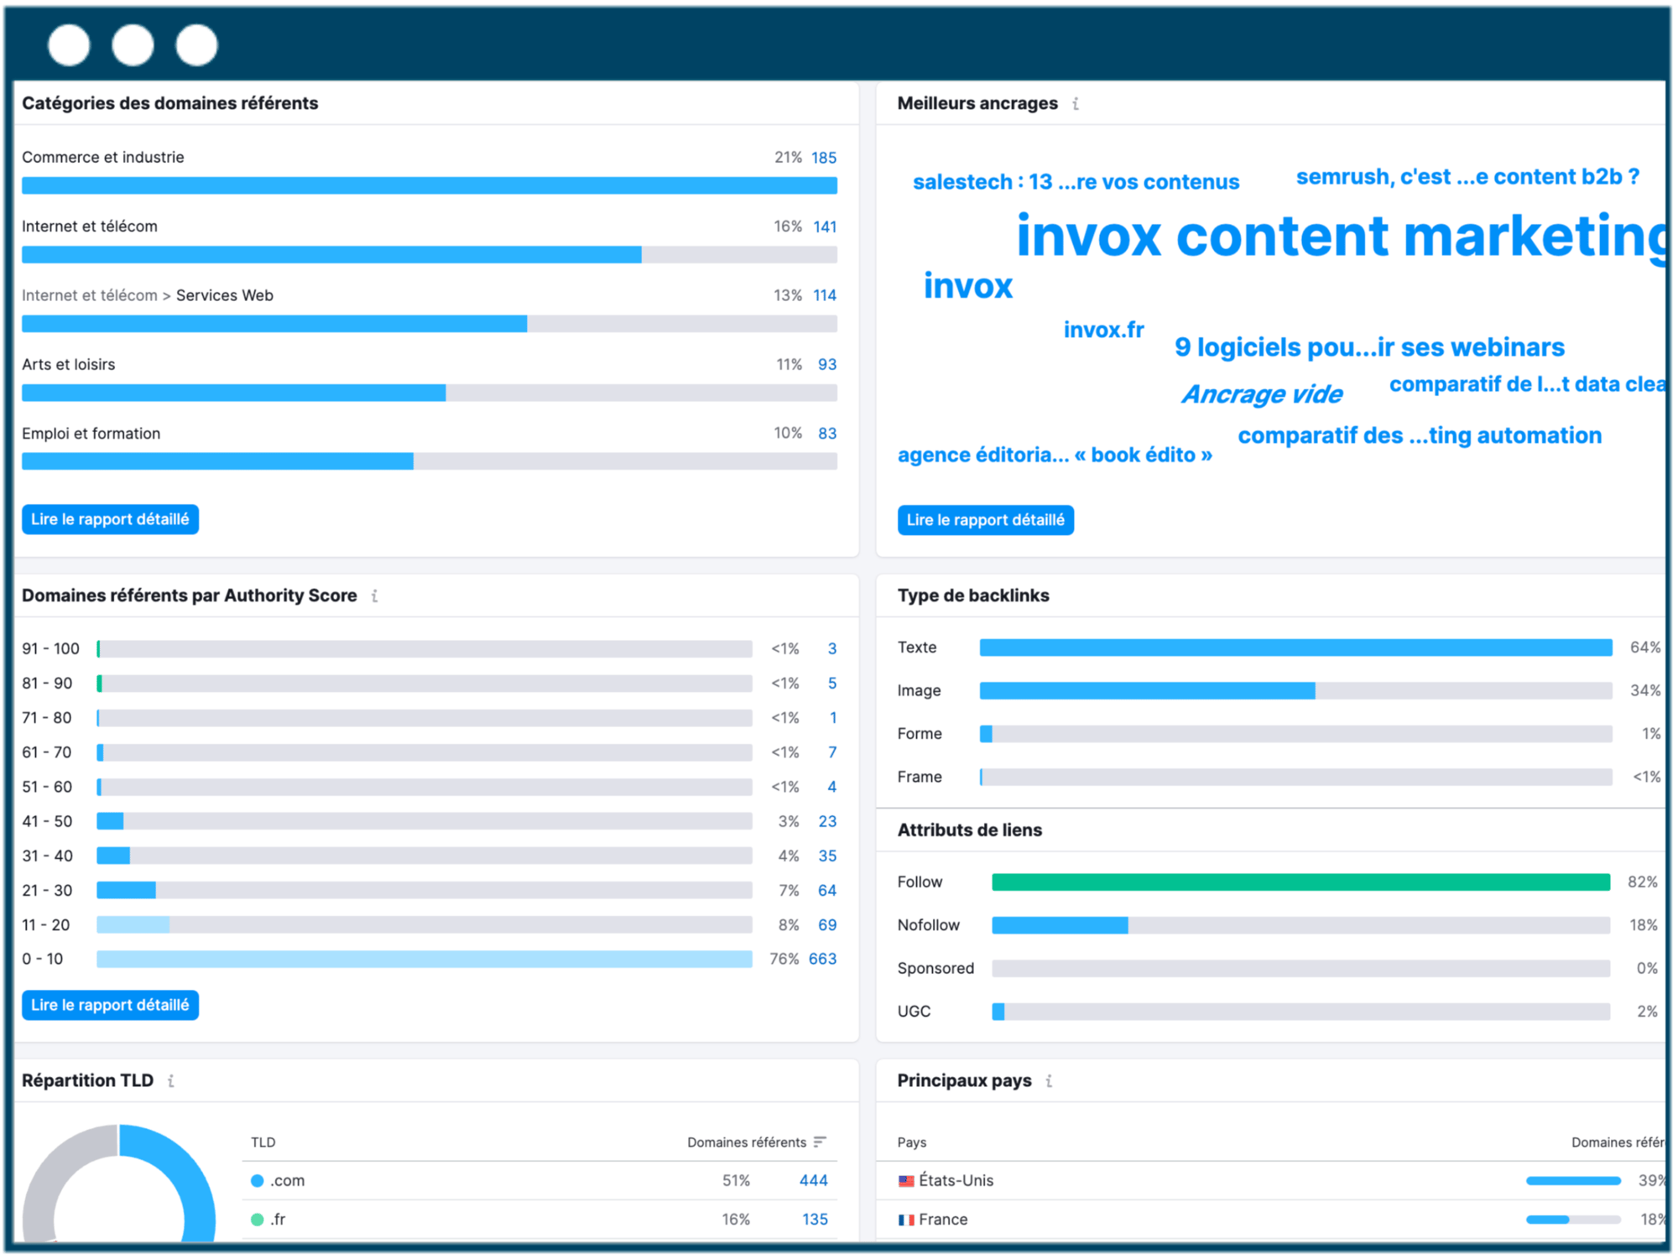Click the 'Sponsored' label
1678x1259 pixels.
click(935, 969)
